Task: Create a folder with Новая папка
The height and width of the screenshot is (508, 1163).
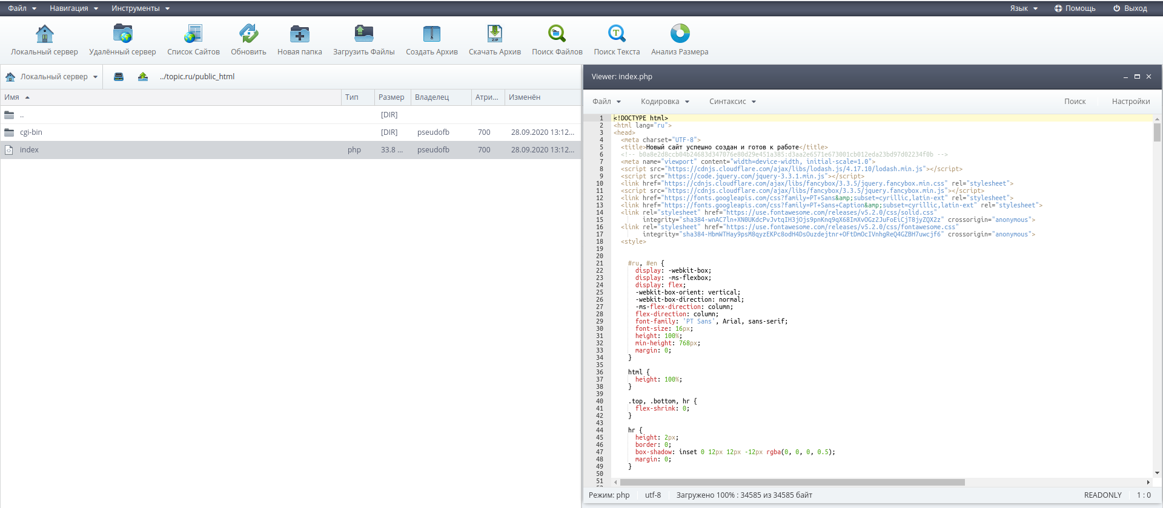Action: tap(299, 34)
